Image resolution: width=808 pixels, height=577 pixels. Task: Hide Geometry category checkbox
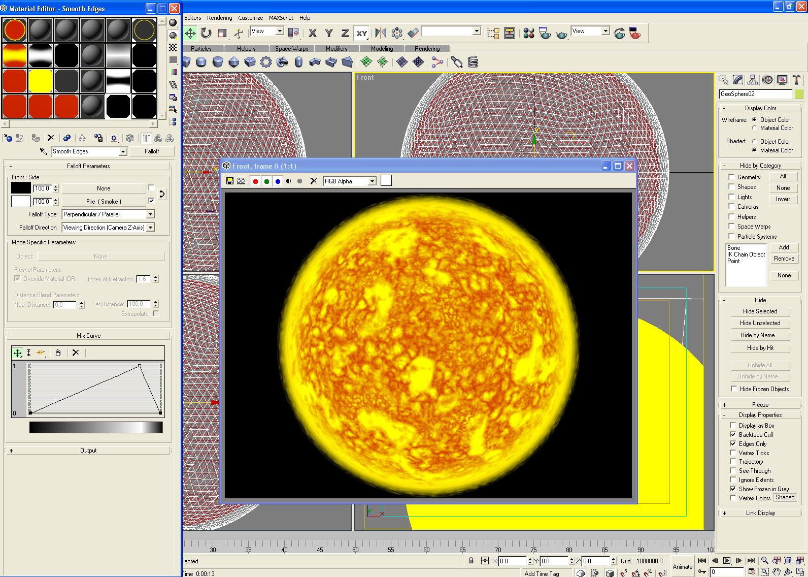(731, 177)
